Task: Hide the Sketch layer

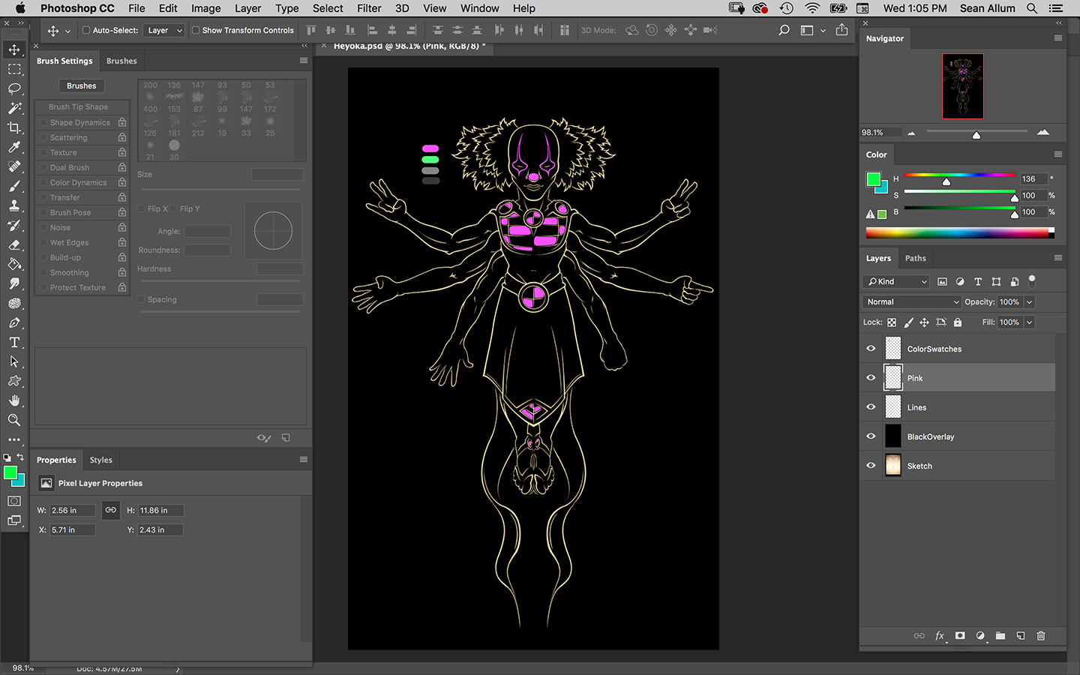Action: tap(871, 466)
